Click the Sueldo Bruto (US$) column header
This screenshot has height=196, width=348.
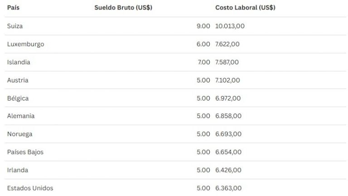pyautogui.click(x=123, y=8)
